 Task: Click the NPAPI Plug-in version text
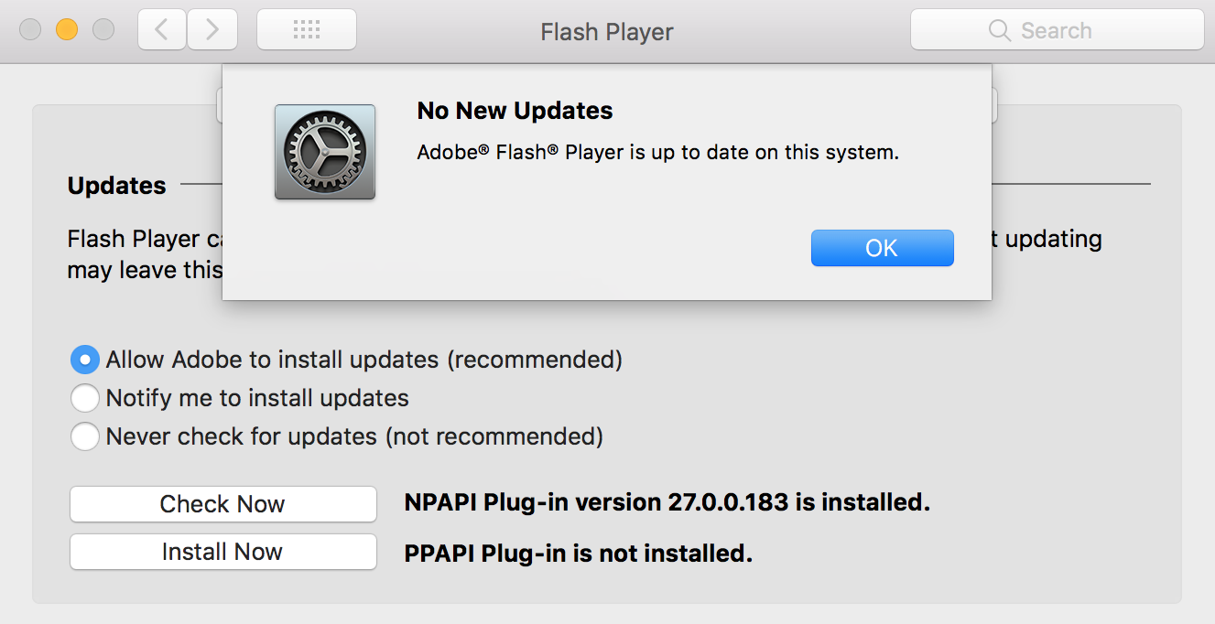667,502
